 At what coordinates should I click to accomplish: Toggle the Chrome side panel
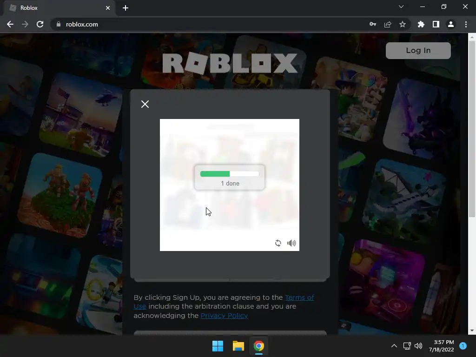click(x=436, y=24)
